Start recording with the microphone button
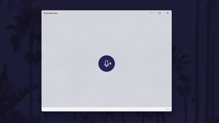Viewport: 219px width, 123px height. click(106, 64)
